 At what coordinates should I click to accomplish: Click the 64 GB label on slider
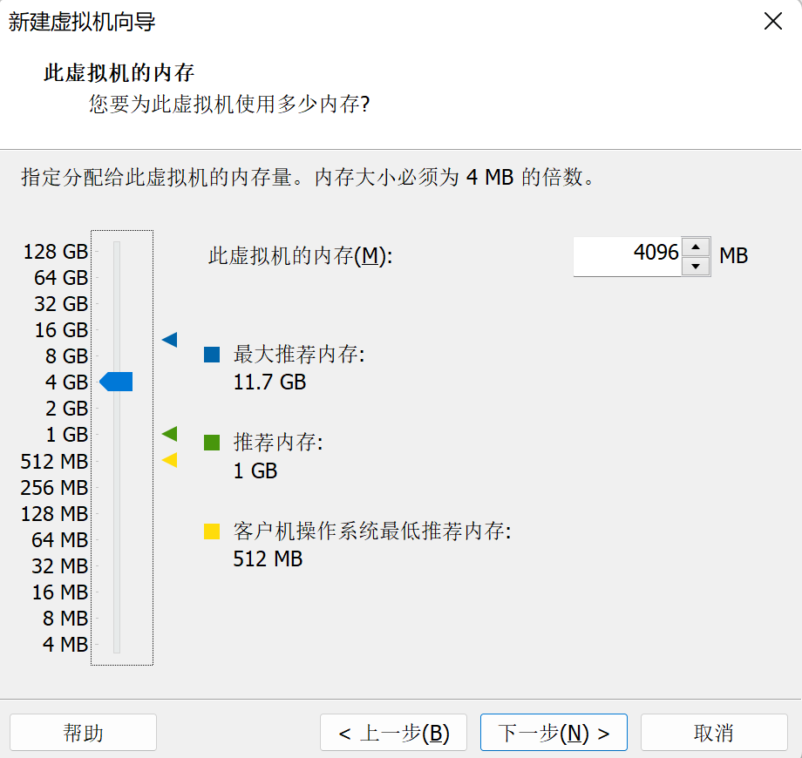61,278
